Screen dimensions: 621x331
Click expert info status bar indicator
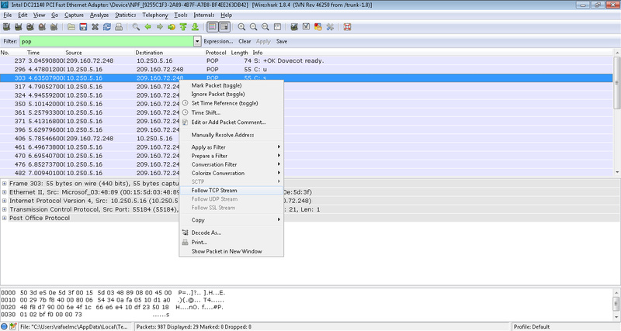pos(5,326)
